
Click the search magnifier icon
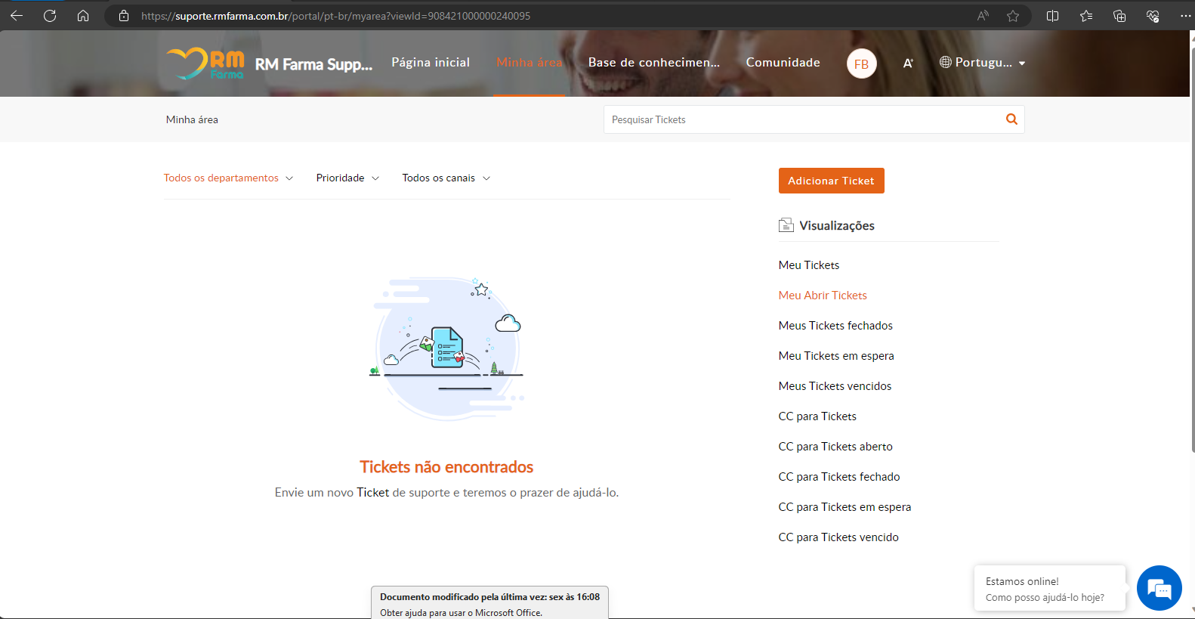click(1011, 119)
